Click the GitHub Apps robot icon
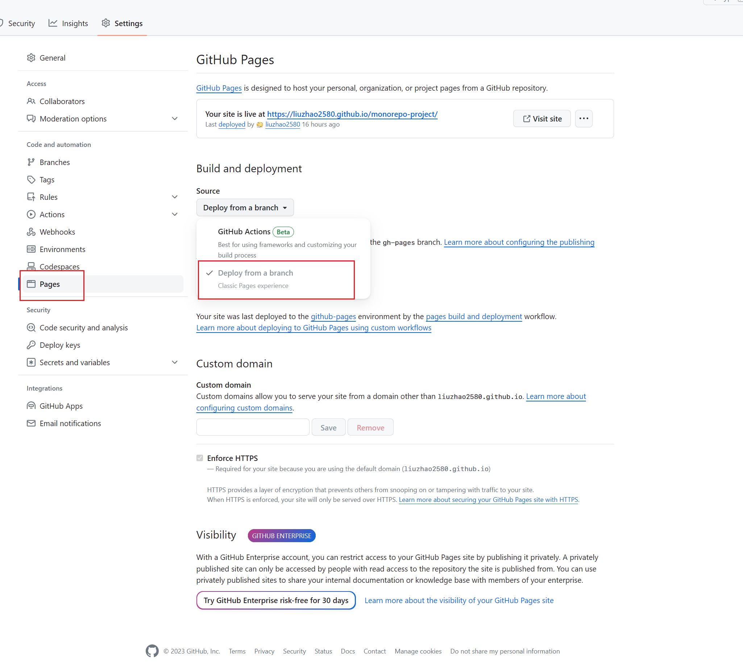The image size is (743, 668). click(x=31, y=405)
